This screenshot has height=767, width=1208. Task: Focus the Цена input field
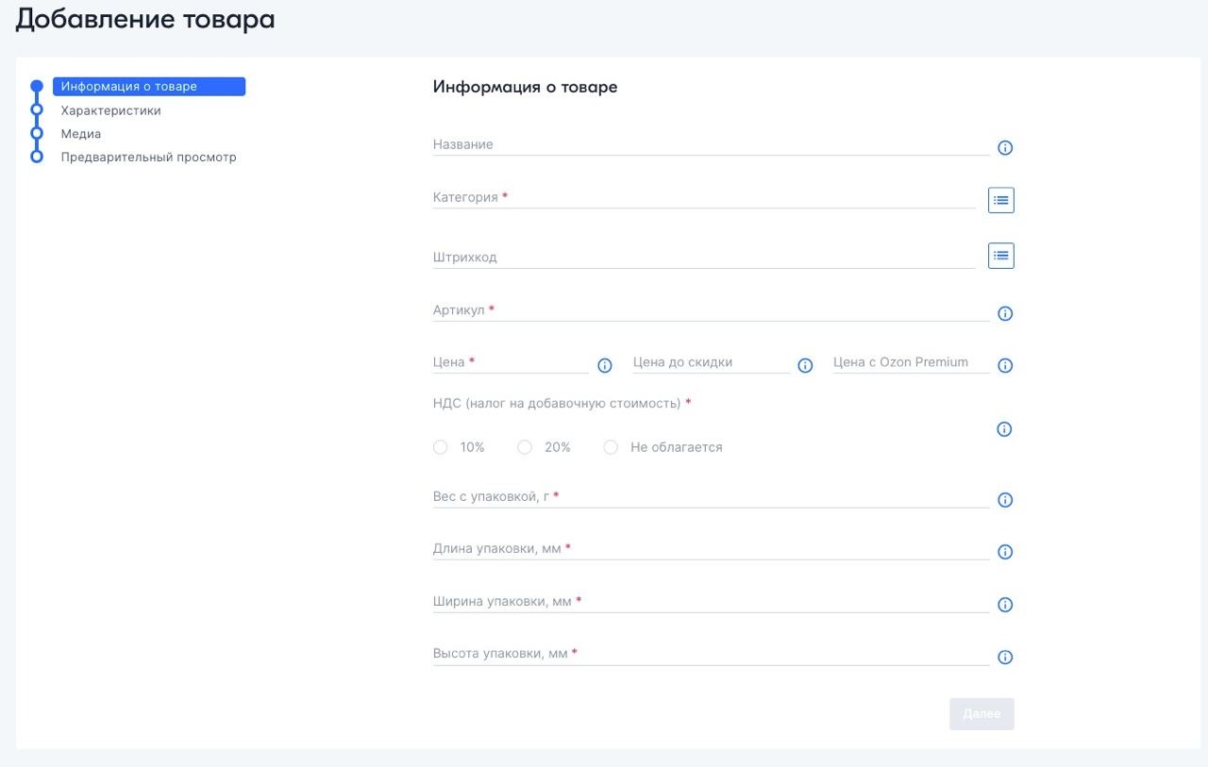tap(511, 362)
